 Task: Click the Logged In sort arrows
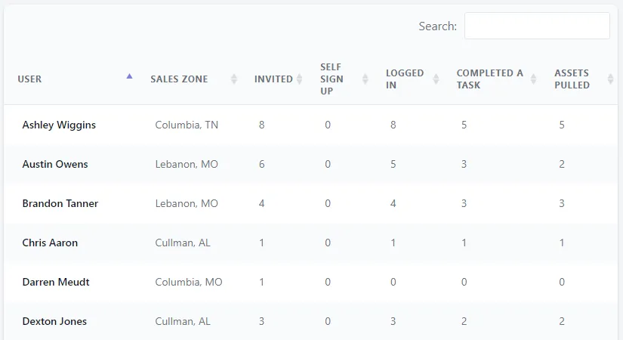[436, 79]
